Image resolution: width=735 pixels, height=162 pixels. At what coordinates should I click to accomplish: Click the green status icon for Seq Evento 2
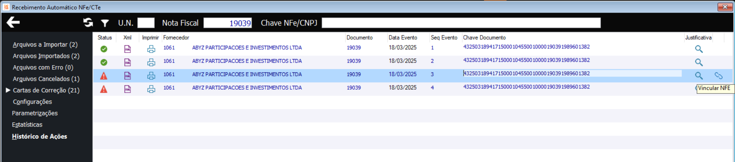[x=104, y=62]
